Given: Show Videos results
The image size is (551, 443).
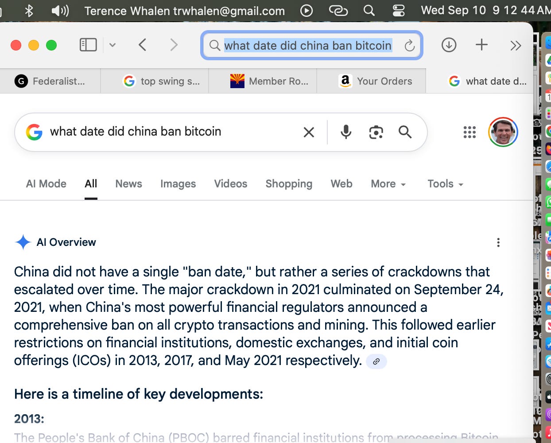Looking at the screenshot, I should (231, 184).
